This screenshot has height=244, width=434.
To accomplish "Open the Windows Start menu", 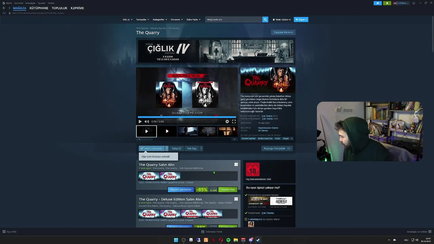I will tap(176, 240).
